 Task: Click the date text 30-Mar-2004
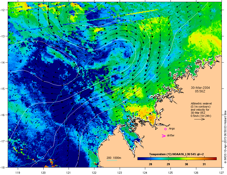point(200,88)
